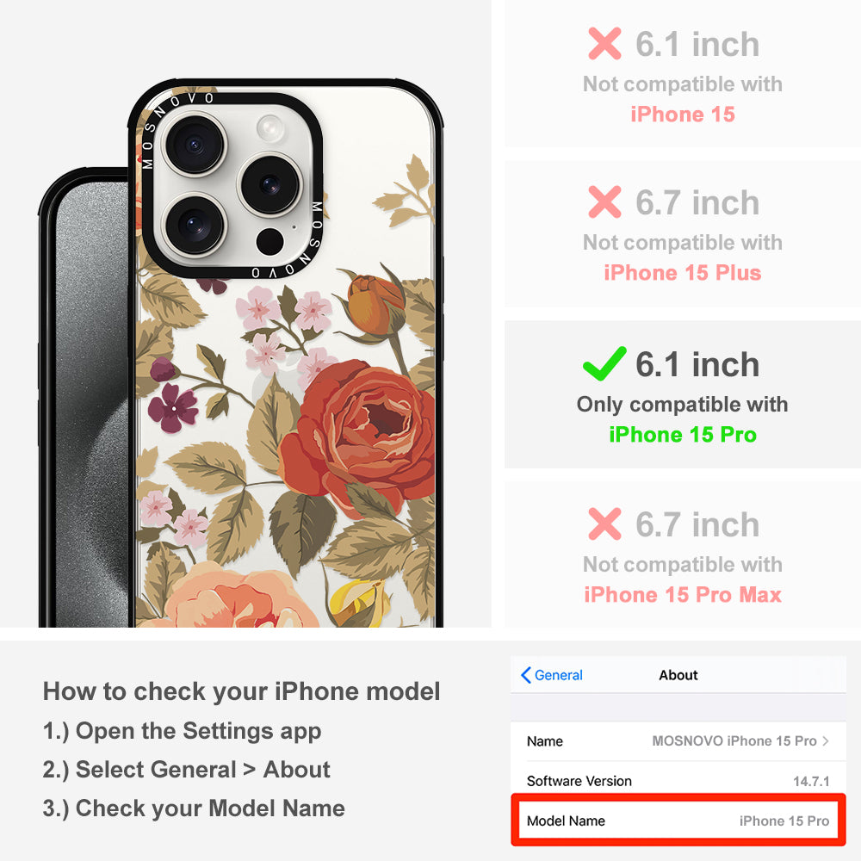Click the How to check your iPhone model heading
Viewport: 861px width, 861px height.
coord(242,691)
